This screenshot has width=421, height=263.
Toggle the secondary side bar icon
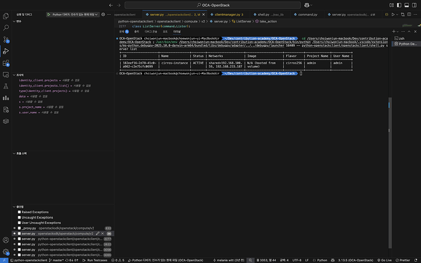click(414, 5)
